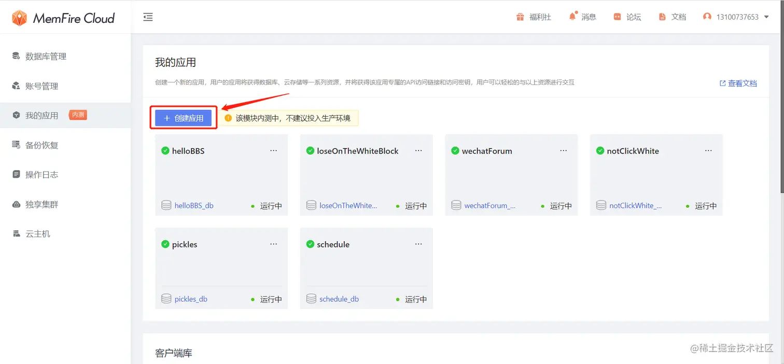This screenshot has width=784, height=364.
Task: Click the helloBBS app title
Action: point(188,151)
